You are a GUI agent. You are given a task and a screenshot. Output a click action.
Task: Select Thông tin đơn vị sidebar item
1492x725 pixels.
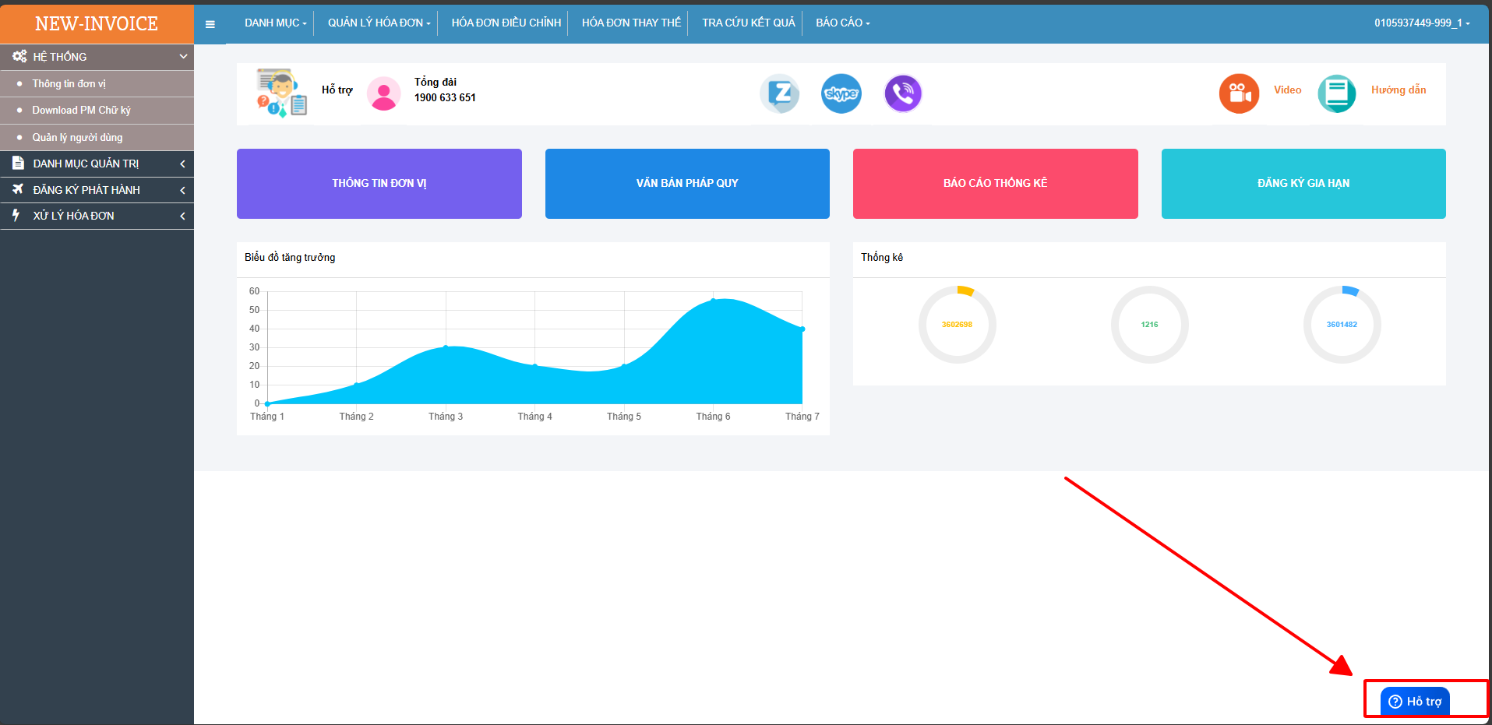point(97,83)
